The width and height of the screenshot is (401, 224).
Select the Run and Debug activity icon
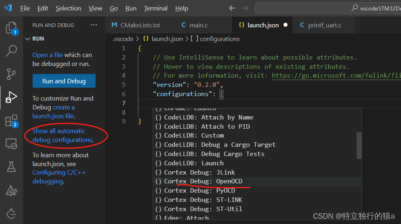pyautogui.click(x=11, y=97)
